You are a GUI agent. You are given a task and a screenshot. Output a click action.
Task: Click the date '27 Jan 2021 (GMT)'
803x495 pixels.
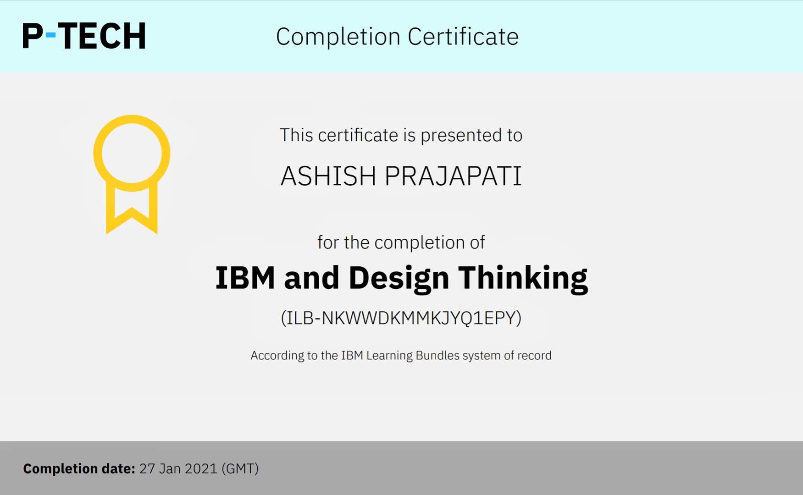199,468
